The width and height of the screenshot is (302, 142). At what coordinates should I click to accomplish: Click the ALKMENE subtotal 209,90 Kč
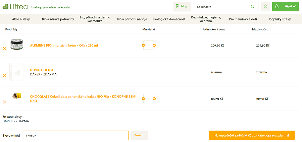point(263,46)
